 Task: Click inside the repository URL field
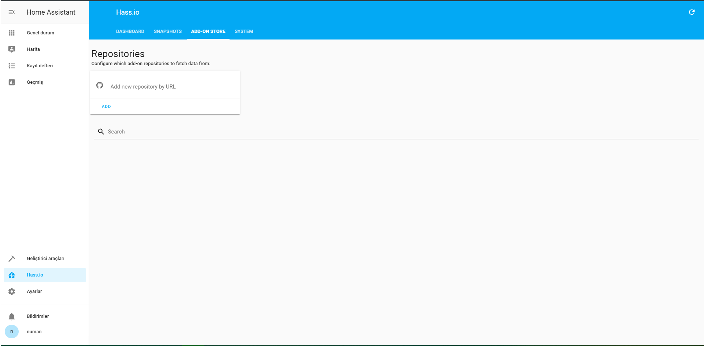click(170, 86)
